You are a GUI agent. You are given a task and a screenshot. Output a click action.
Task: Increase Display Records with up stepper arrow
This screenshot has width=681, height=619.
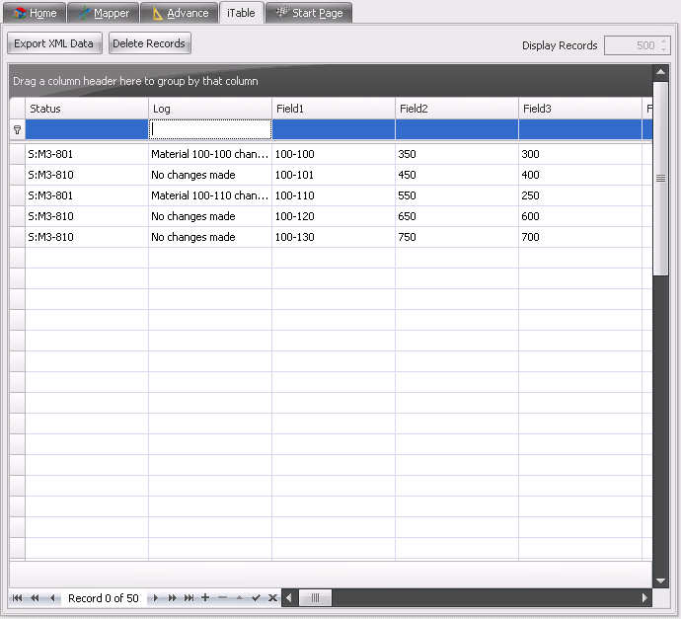663,41
